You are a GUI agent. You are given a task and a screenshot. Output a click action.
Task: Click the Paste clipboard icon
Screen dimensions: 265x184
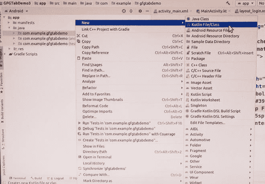pyautogui.click(x=79, y=58)
